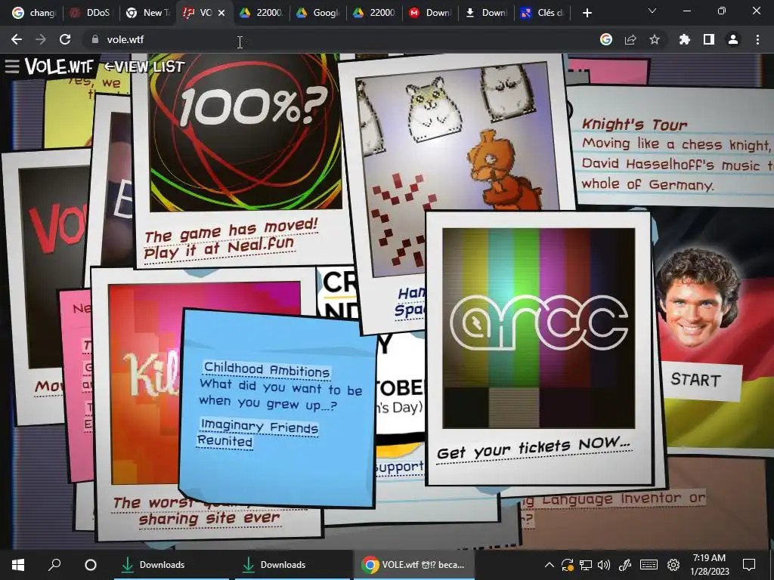This screenshot has height=580, width=774.
Task: Open network status tray icon
Action: pos(586,565)
